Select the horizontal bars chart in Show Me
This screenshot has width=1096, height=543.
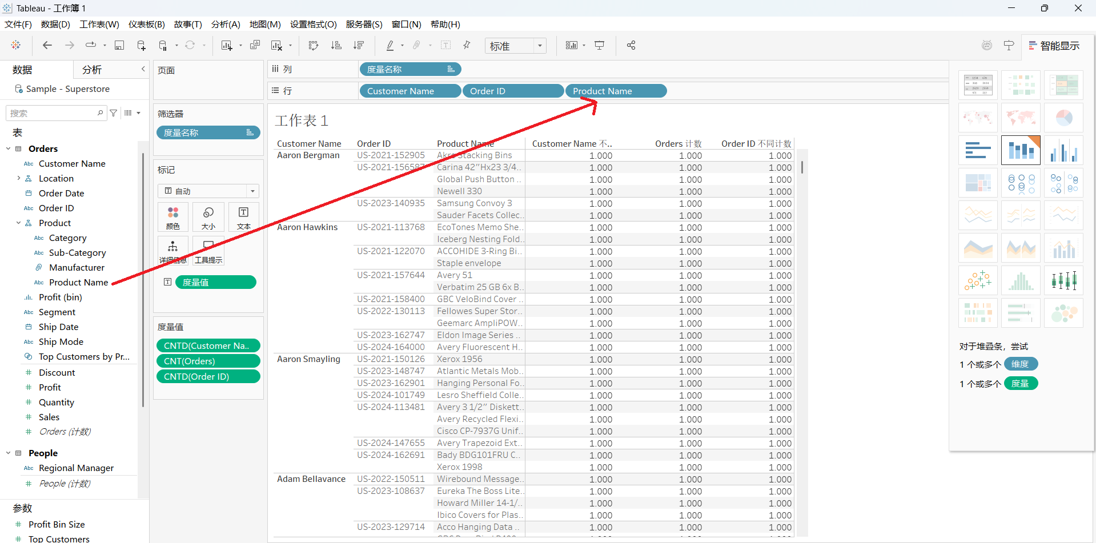pyautogui.click(x=978, y=151)
